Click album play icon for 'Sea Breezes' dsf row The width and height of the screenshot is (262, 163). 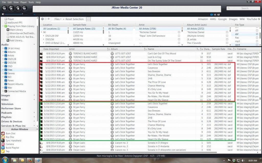112,71
